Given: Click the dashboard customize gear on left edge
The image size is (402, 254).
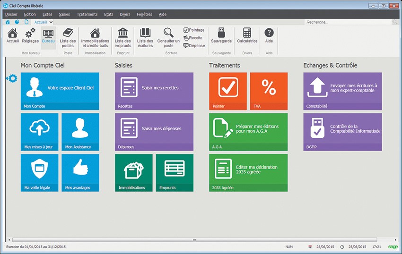Looking at the screenshot, I should pyautogui.click(x=12, y=78).
